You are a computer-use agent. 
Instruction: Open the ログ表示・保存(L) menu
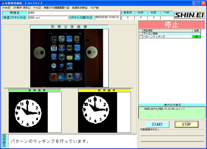click(22, 8)
